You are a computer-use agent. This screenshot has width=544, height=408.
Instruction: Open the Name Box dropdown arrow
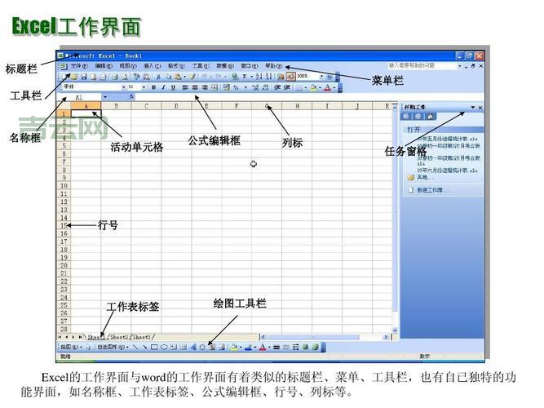105,97
